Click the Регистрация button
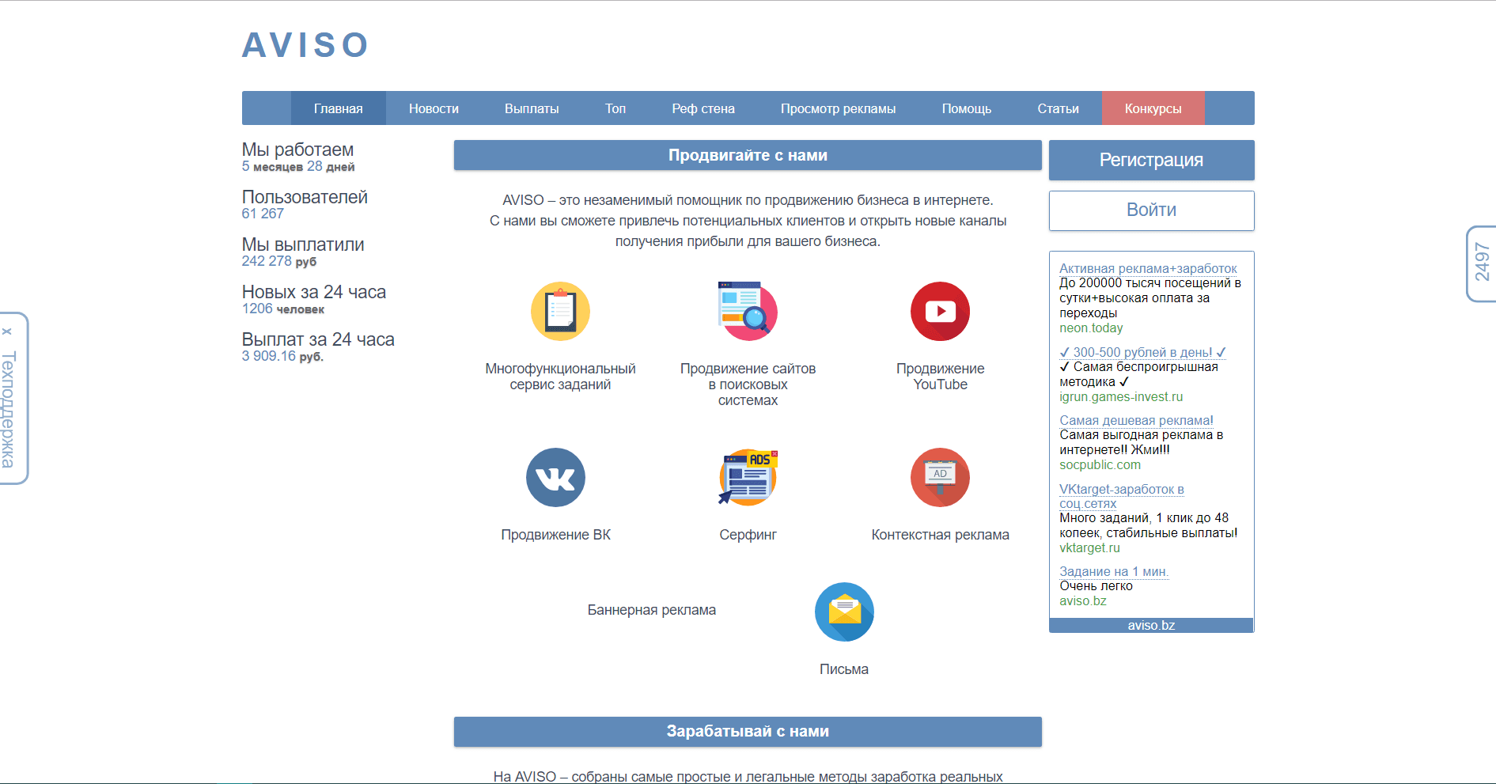This screenshot has height=784, width=1496. [1151, 160]
